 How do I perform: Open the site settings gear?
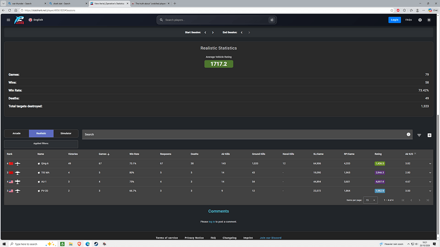click(x=420, y=20)
